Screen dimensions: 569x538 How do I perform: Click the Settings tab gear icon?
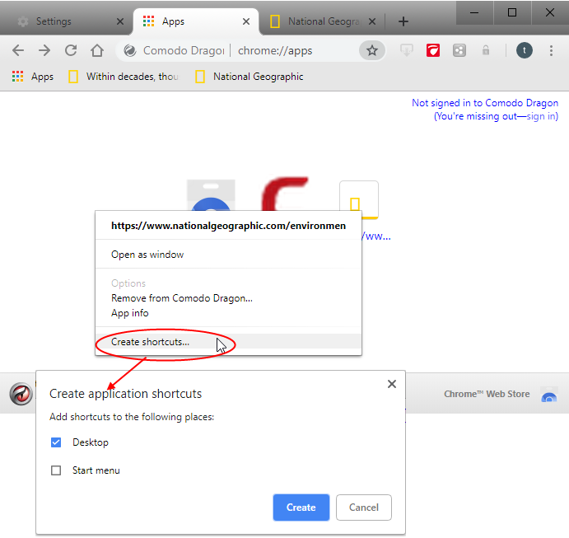23,21
